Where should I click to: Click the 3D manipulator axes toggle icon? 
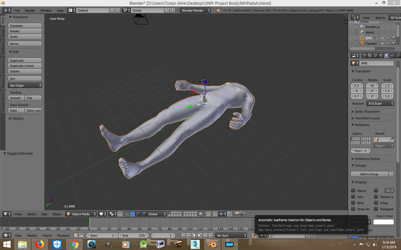click(x=127, y=214)
